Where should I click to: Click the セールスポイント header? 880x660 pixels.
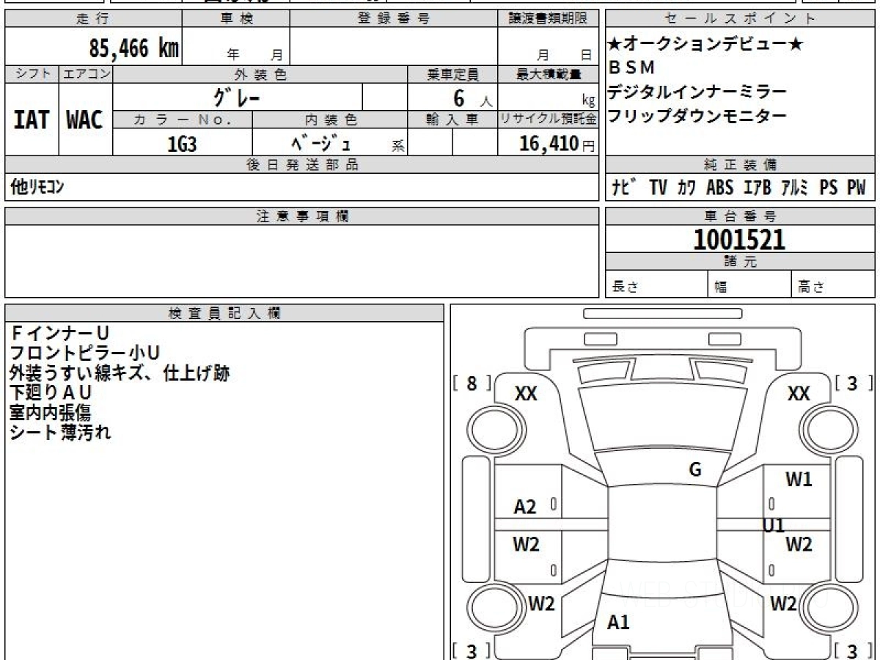(x=739, y=19)
